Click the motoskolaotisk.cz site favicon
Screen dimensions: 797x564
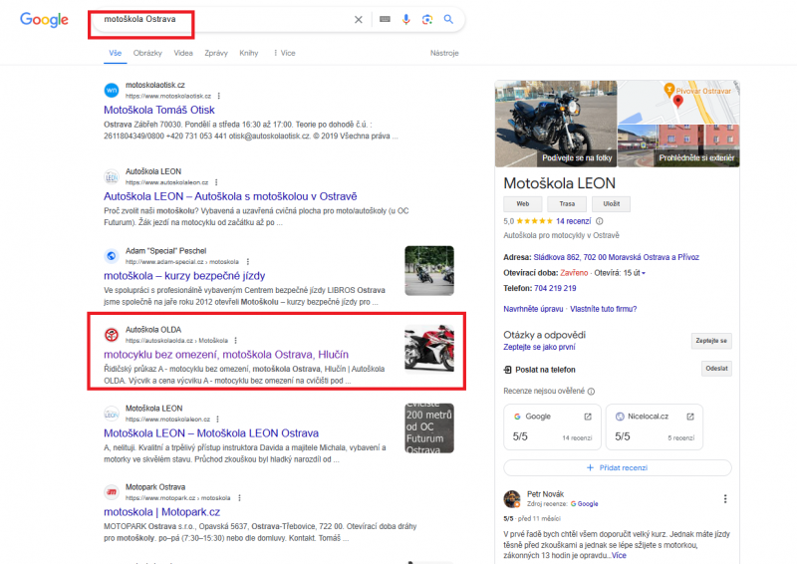(112, 90)
